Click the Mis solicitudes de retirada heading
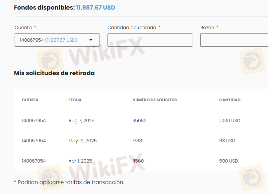Viewport: 268px width, 194px height. pyautogui.click(x=54, y=73)
